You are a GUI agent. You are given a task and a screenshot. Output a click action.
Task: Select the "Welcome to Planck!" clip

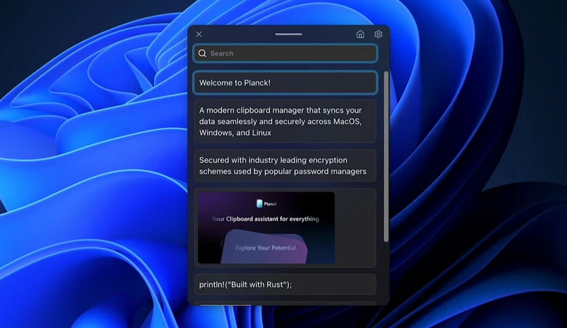286,83
